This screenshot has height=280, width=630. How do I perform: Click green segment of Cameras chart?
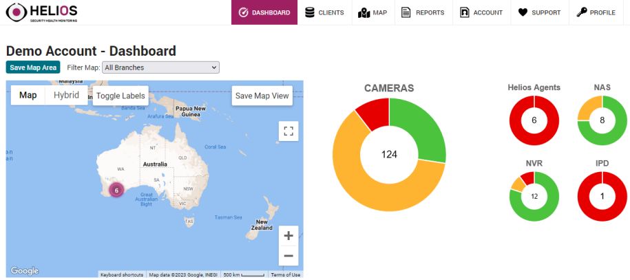pyautogui.click(x=423, y=129)
